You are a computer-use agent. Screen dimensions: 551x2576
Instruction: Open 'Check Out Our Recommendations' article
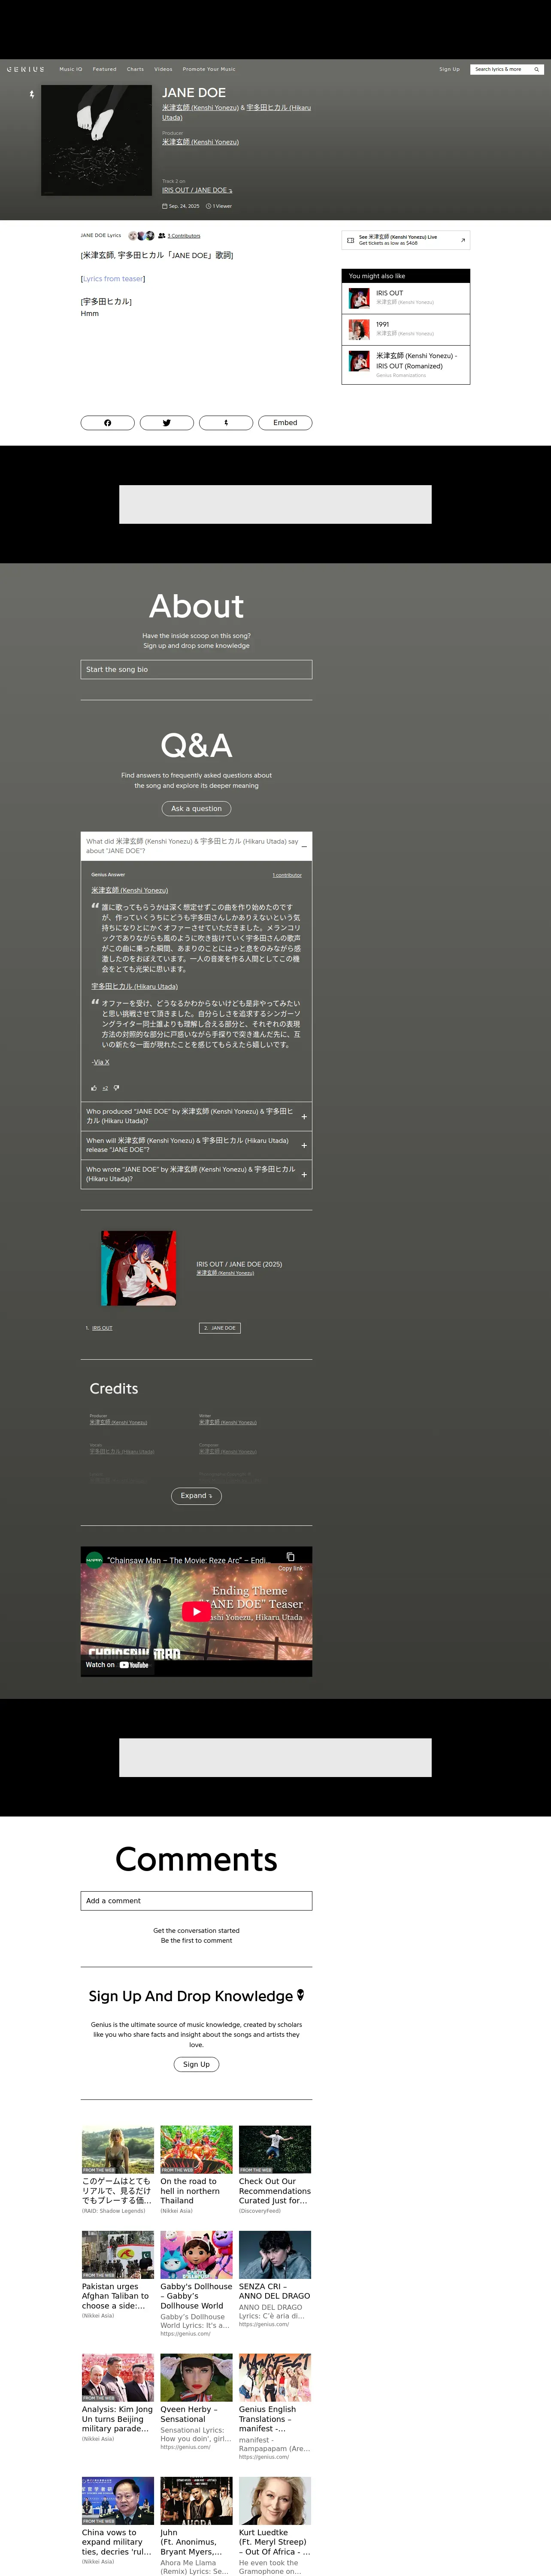coord(275,2170)
